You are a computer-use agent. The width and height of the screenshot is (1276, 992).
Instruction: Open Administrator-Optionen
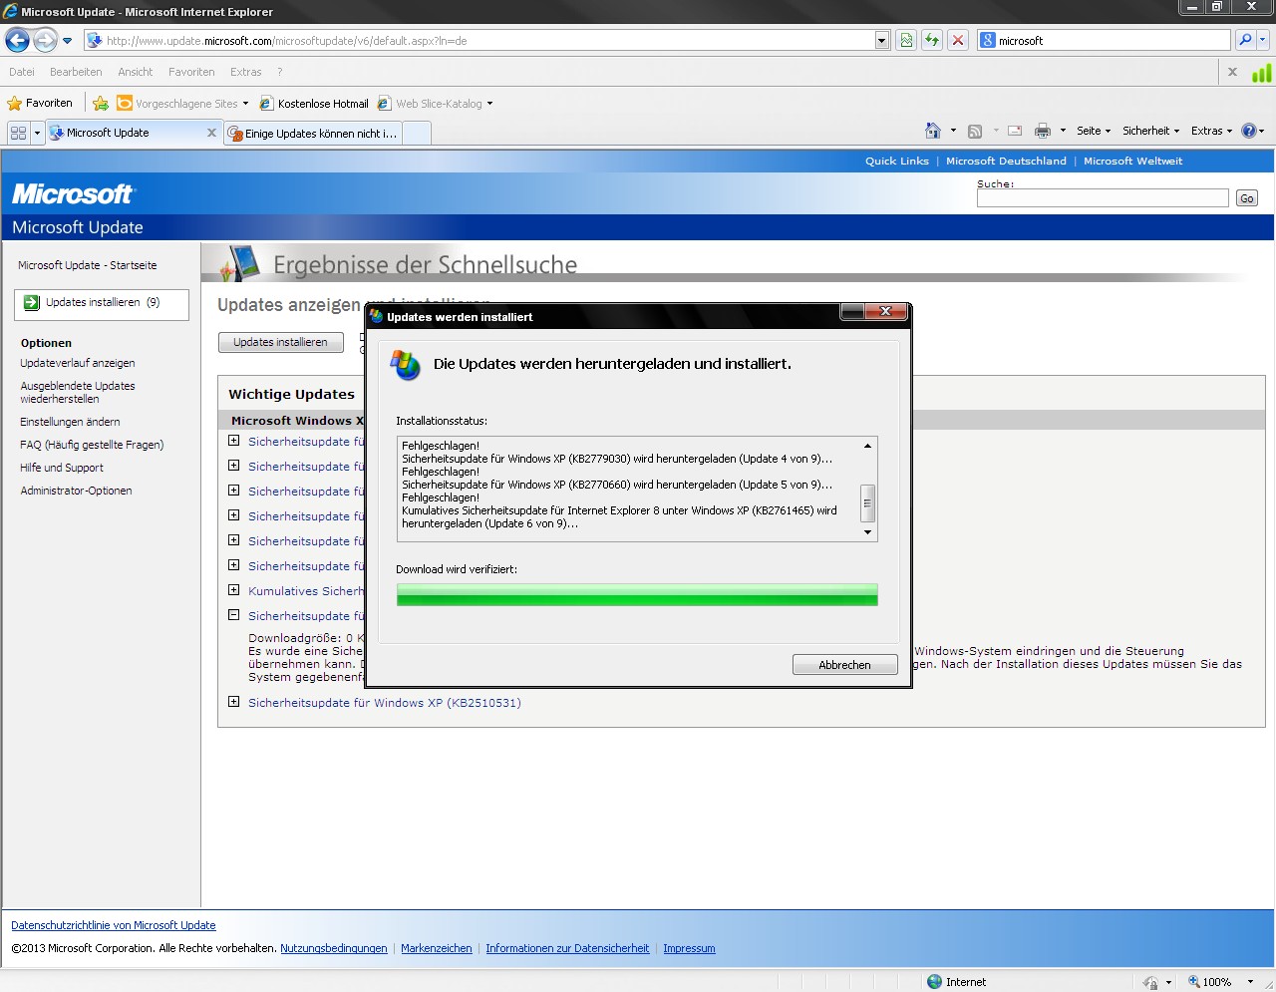point(76,491)
